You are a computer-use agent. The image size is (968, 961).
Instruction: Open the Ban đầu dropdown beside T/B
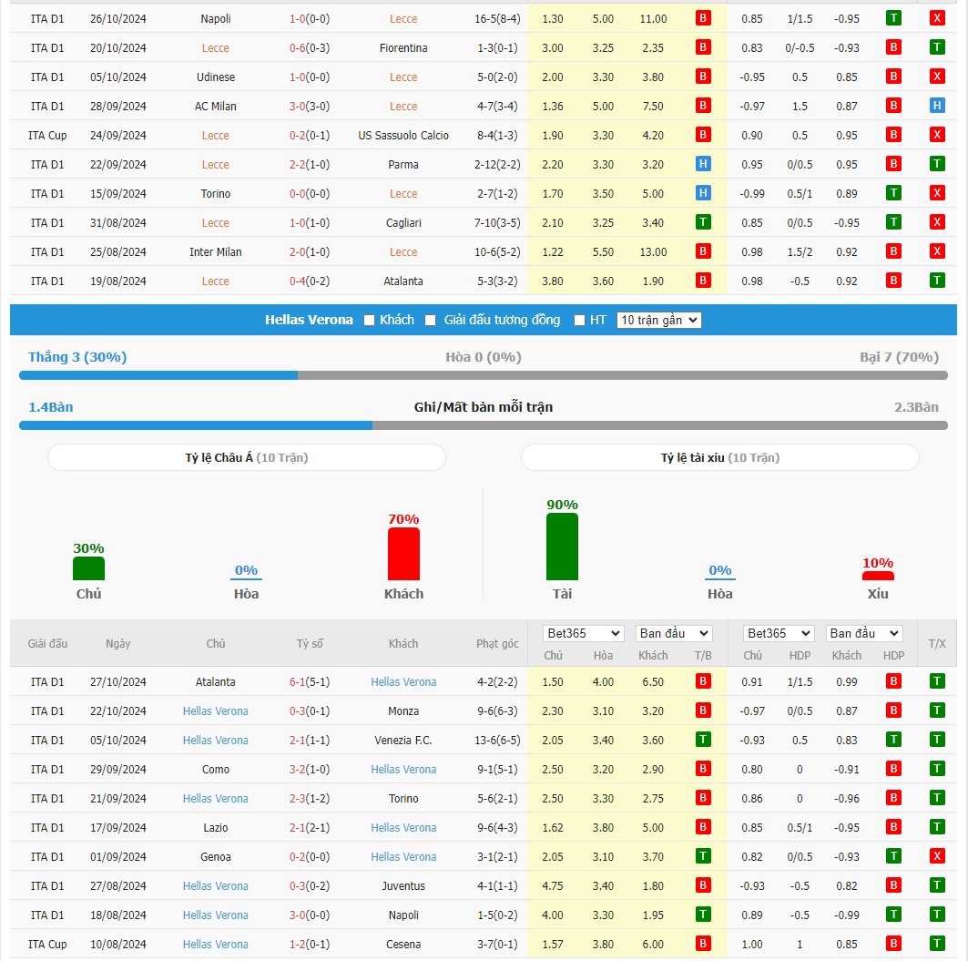[674, 633]
